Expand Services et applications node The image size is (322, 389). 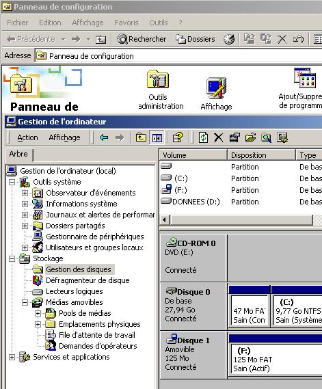tap(12, 357)
